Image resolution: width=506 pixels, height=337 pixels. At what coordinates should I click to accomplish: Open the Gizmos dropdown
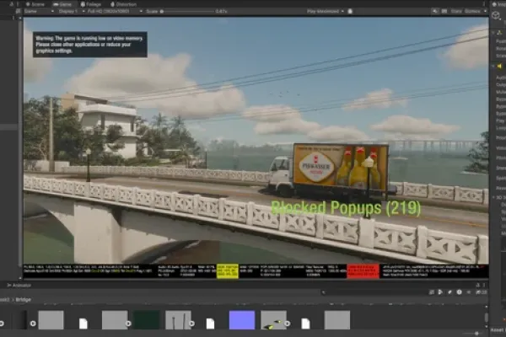coord(475,11)
